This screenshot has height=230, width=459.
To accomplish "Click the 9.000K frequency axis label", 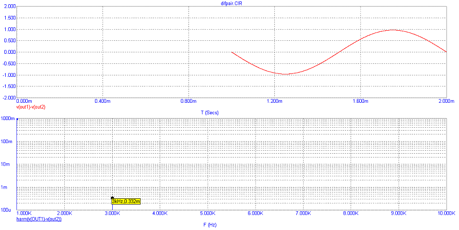I will coord(399,214).
